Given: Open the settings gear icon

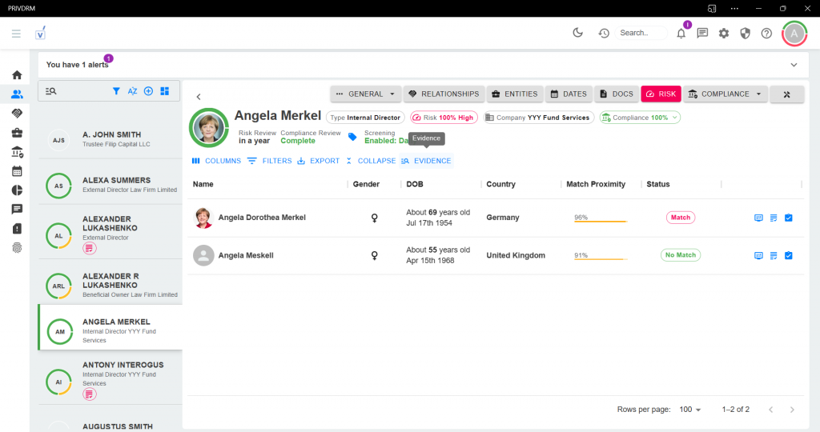Looking at the screenshot, I should click(724, 33).
